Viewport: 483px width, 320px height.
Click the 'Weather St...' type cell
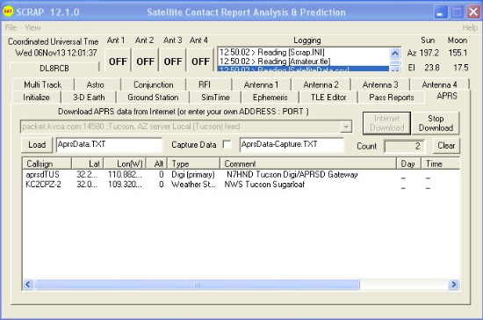click(x=193, y=185)
